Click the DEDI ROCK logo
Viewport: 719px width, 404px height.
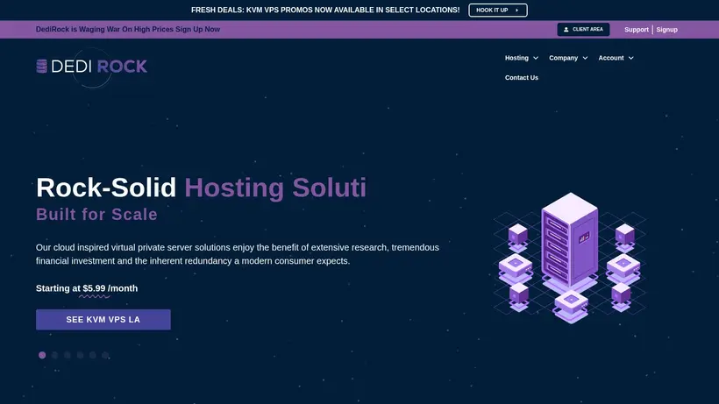click(92, 67)
